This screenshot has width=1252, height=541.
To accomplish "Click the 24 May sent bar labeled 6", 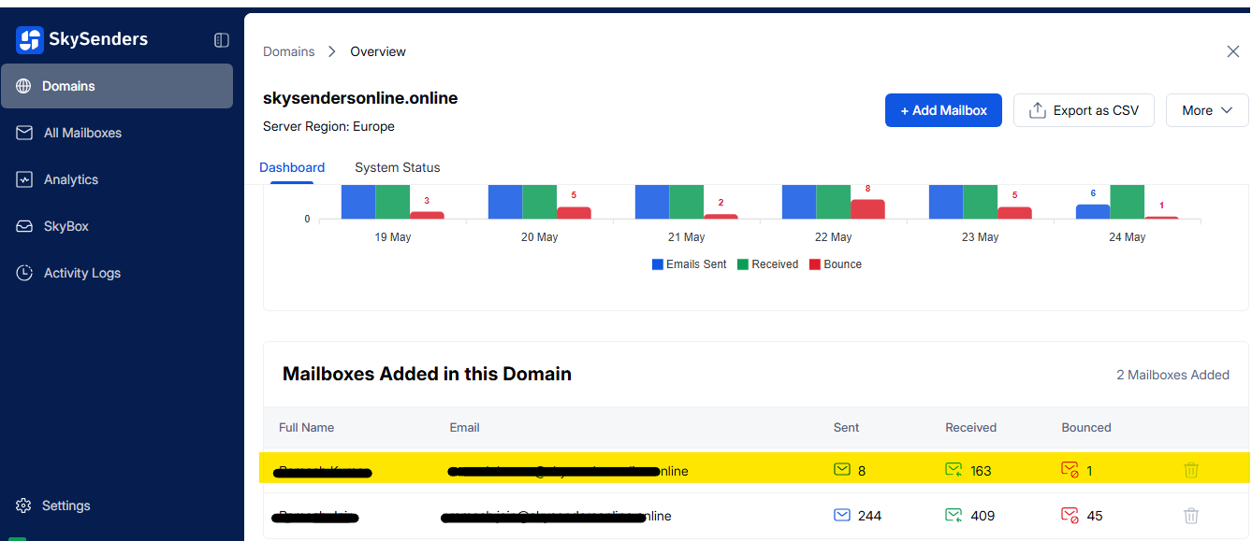I will point(1093,212).
